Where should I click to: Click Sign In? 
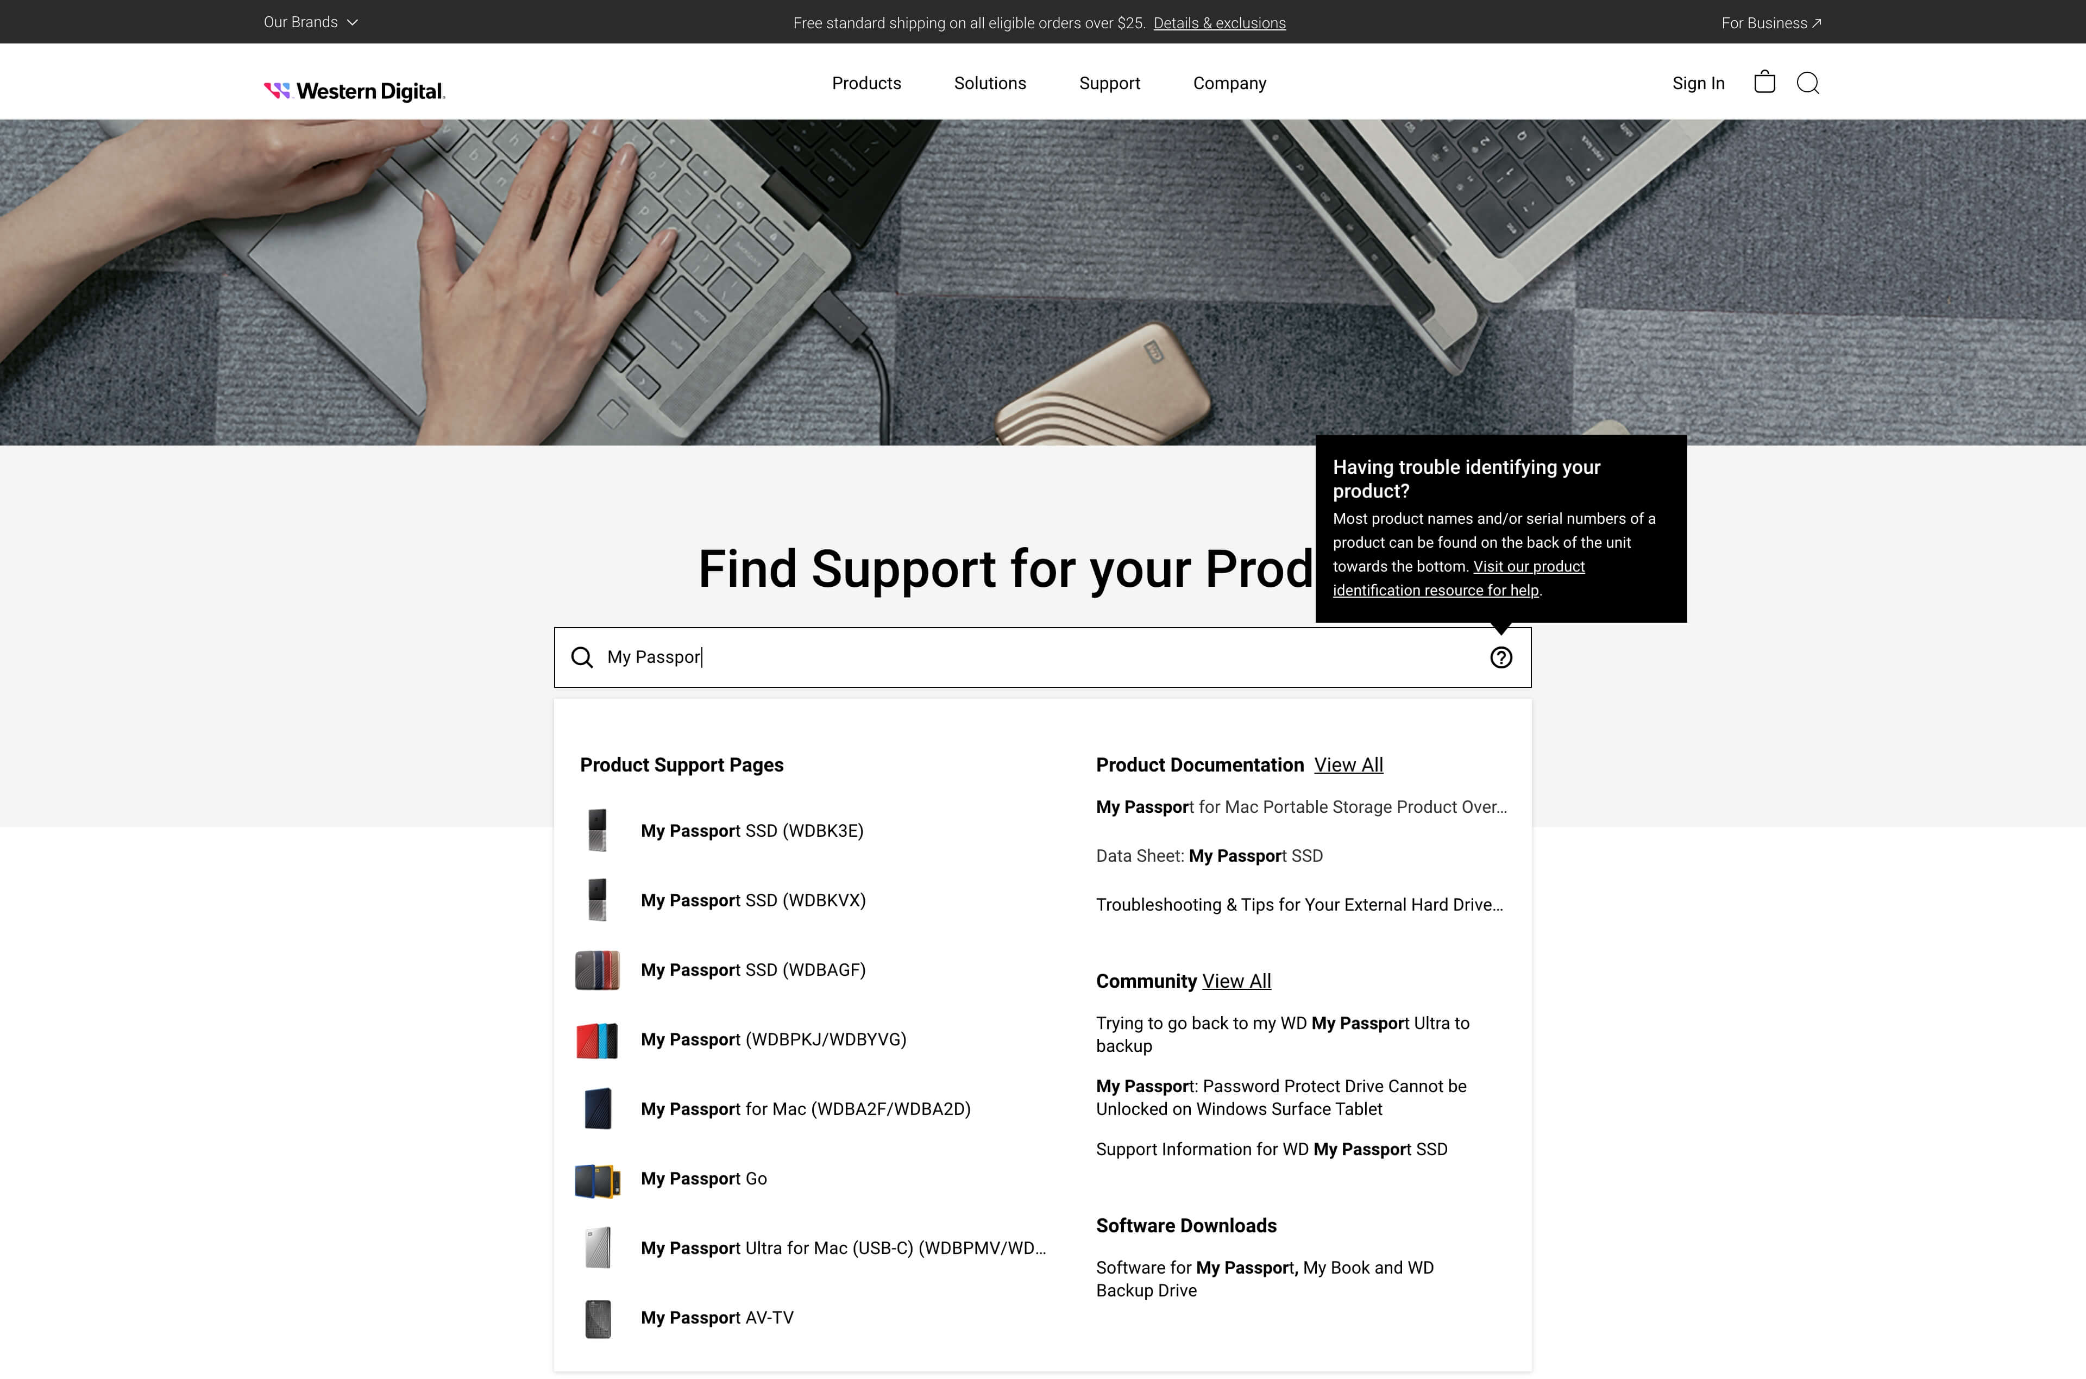[1698, 84]
